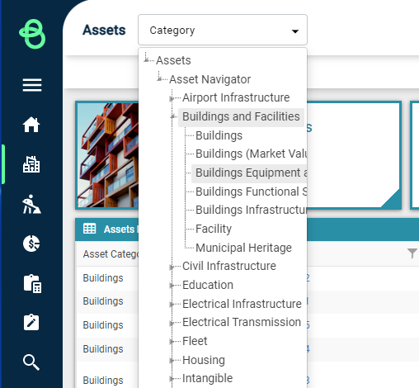Select Buildings and Facilities category
419x388 pixels.
click(x=241, y=116)
